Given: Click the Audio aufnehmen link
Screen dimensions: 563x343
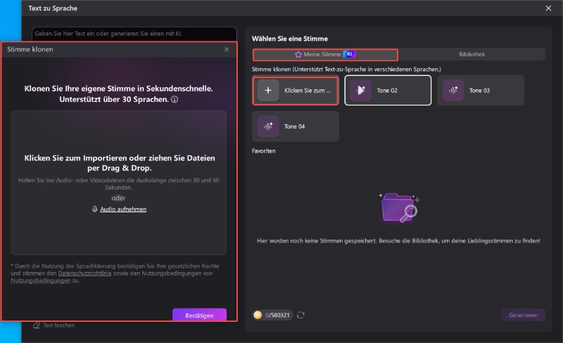Looking at the screenshot, I should [123, 209].
